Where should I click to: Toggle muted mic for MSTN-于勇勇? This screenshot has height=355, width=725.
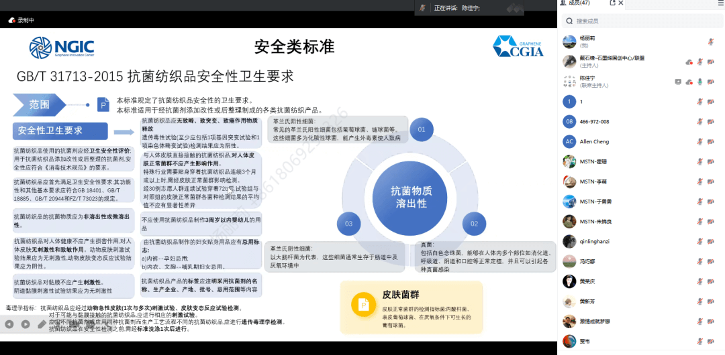(x=700, y=202)
